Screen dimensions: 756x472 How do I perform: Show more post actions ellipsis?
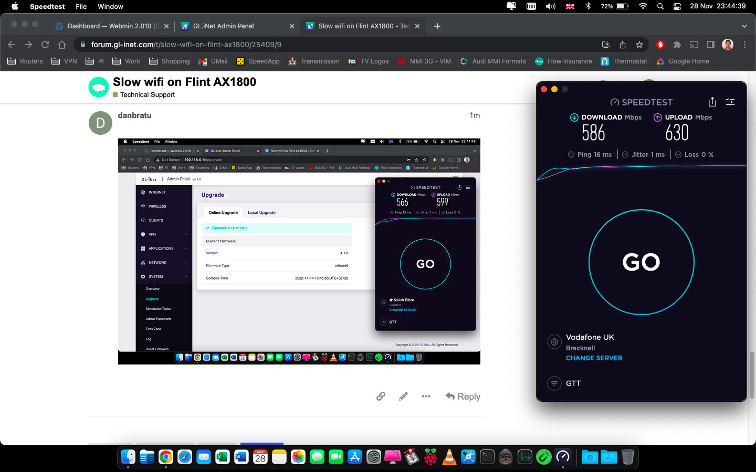tap(426, 396)
